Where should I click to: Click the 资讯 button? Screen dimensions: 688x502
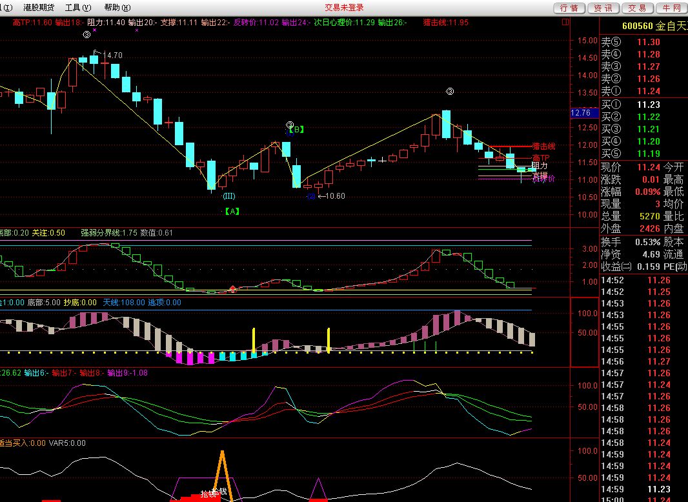pyautogui.click(x=603, y=8)
